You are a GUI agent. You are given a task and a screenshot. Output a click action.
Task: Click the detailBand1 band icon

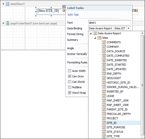[x=7, y=4]
